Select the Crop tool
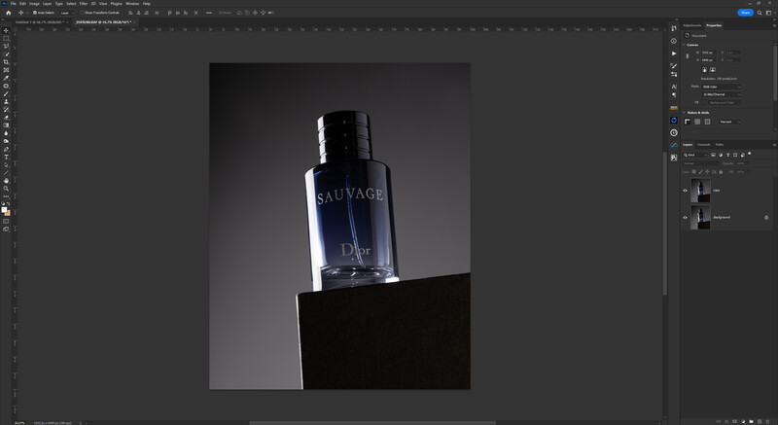 click(x=6, y=62)
